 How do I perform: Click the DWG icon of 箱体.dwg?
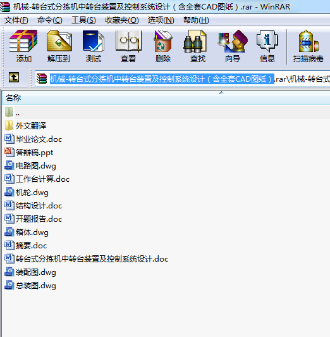coord(9,232)
